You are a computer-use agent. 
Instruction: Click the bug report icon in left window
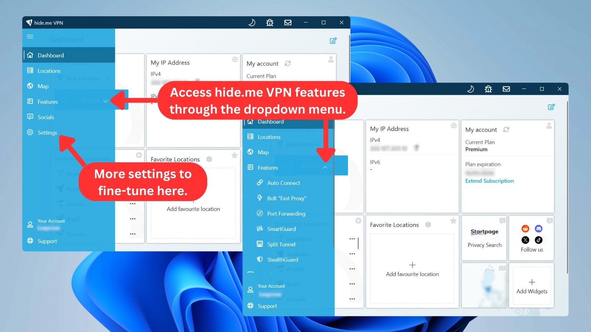[270, 23]
